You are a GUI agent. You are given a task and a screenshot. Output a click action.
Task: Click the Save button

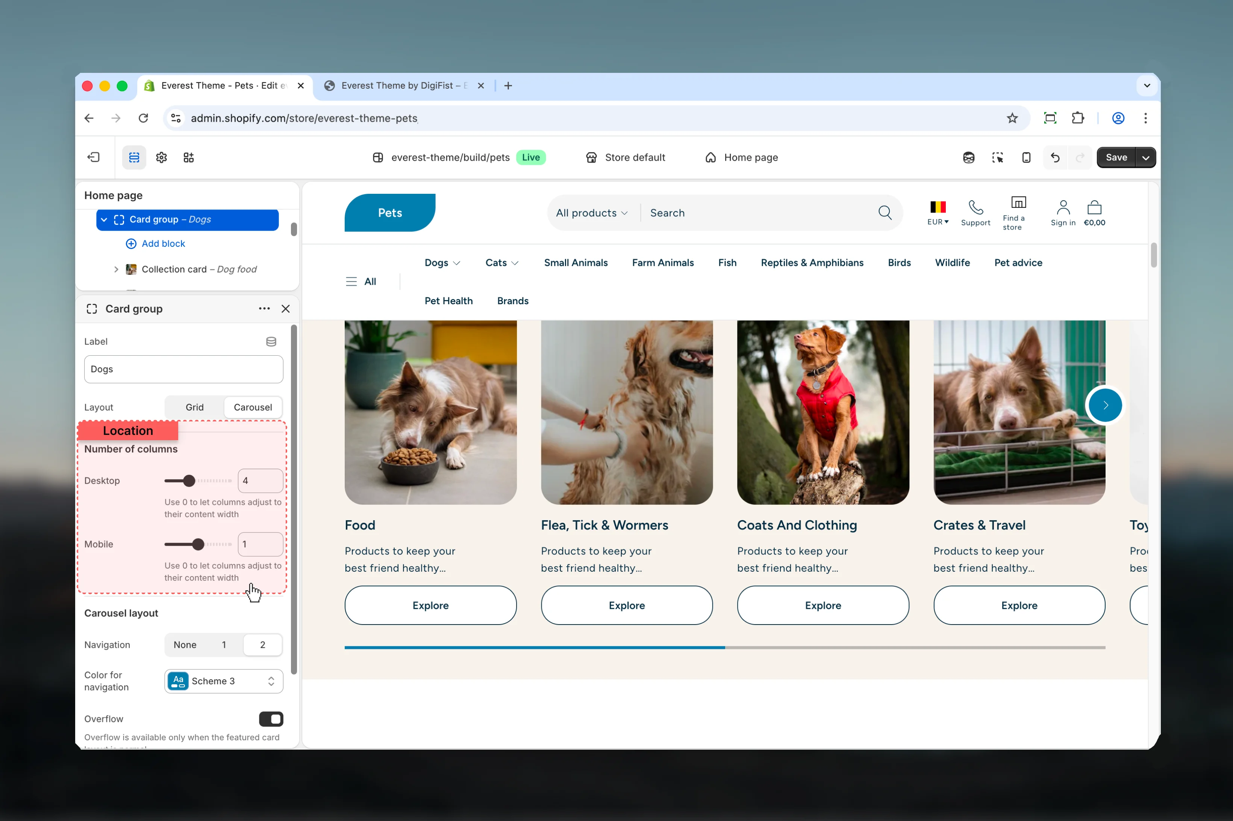coord(1116,157)
